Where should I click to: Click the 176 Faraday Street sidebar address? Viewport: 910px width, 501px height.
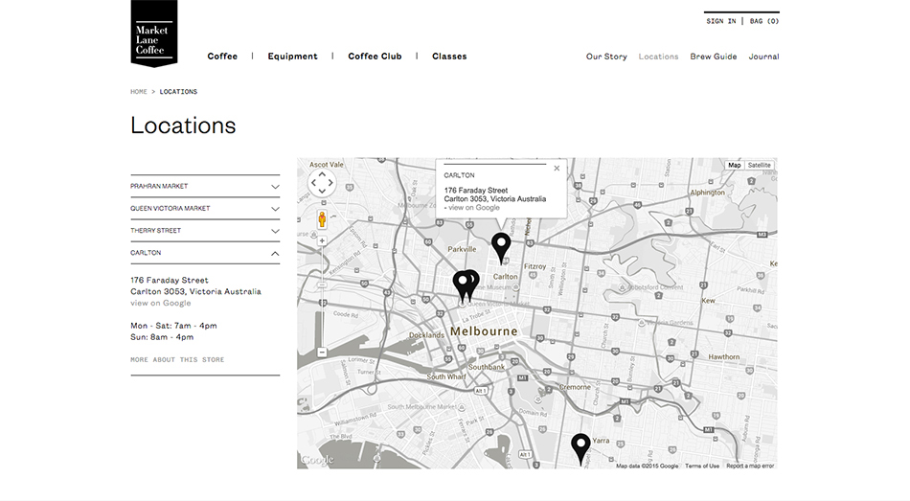click(x=170, y=280)
